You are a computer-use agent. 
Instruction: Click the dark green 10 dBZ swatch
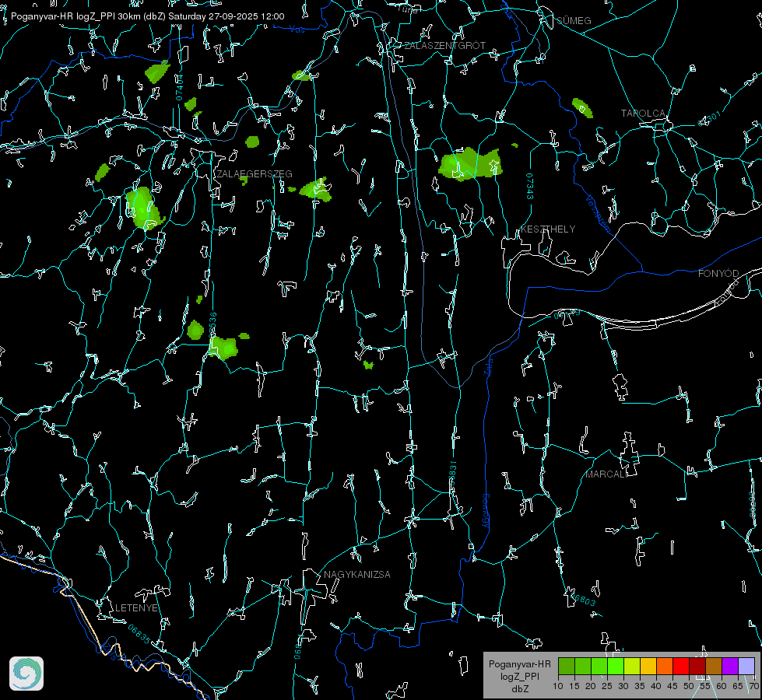tap(566, 666)
